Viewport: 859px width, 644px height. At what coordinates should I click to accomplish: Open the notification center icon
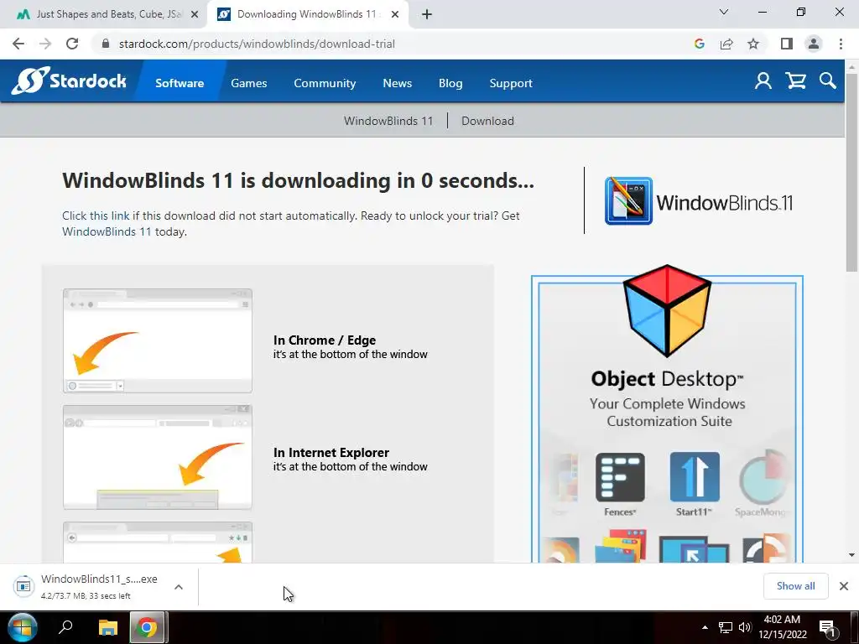[828, 628]
